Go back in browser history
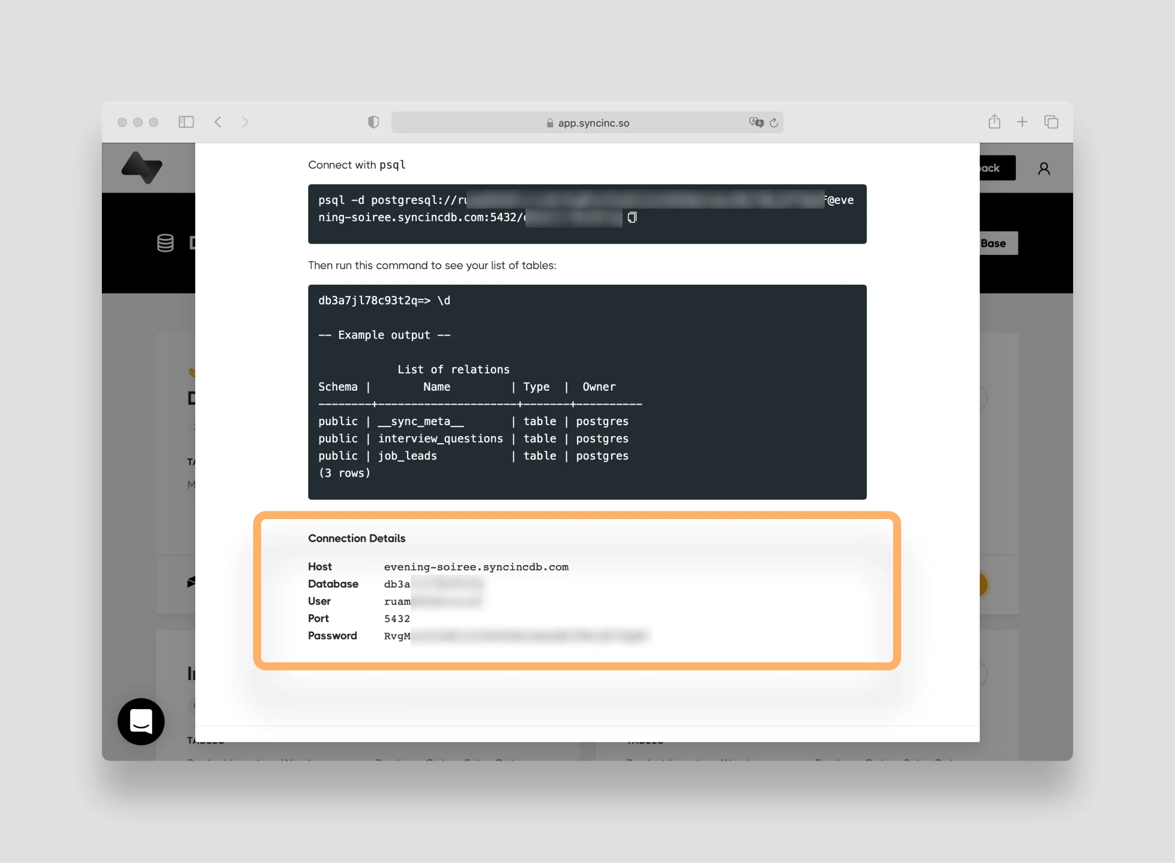This screenshot has width=1175, height=863. pyautogui.click(x=218, y=122)
